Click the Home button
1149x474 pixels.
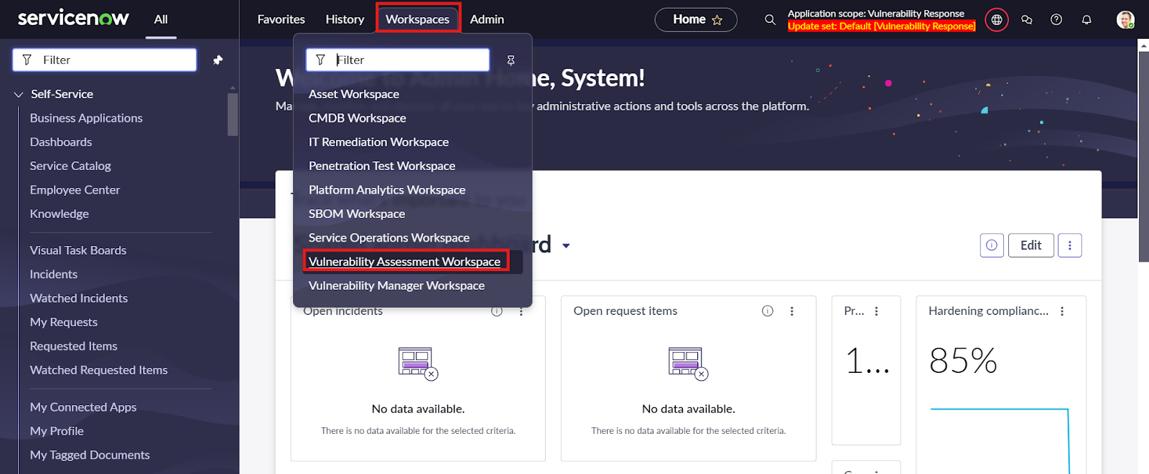[x=696, y=19]
